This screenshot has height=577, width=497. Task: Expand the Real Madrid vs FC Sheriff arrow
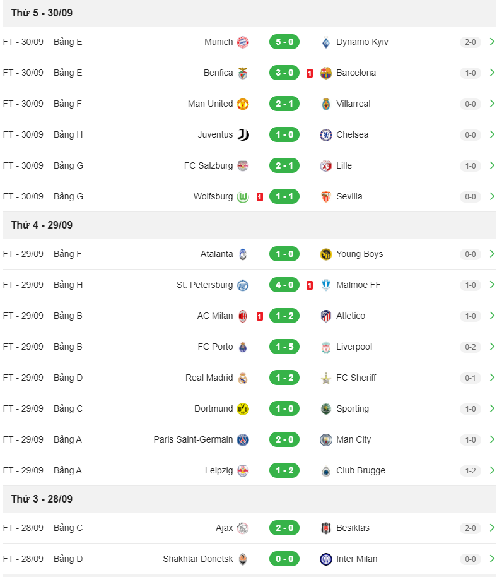click(x=492, y=378)
